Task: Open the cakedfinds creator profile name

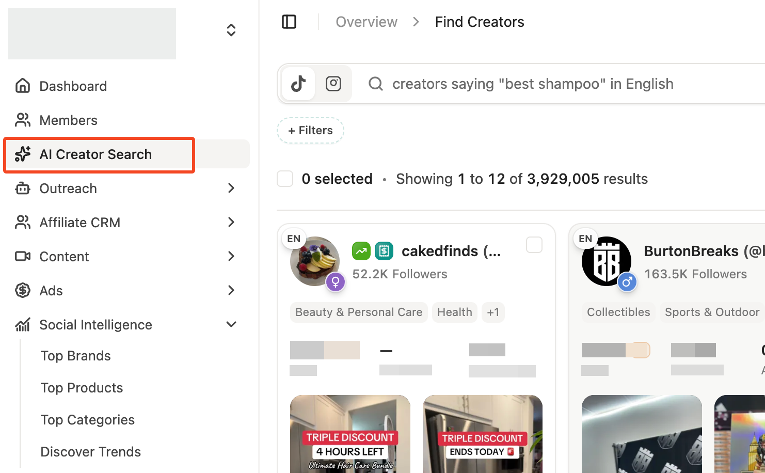Action: (451, 251)
